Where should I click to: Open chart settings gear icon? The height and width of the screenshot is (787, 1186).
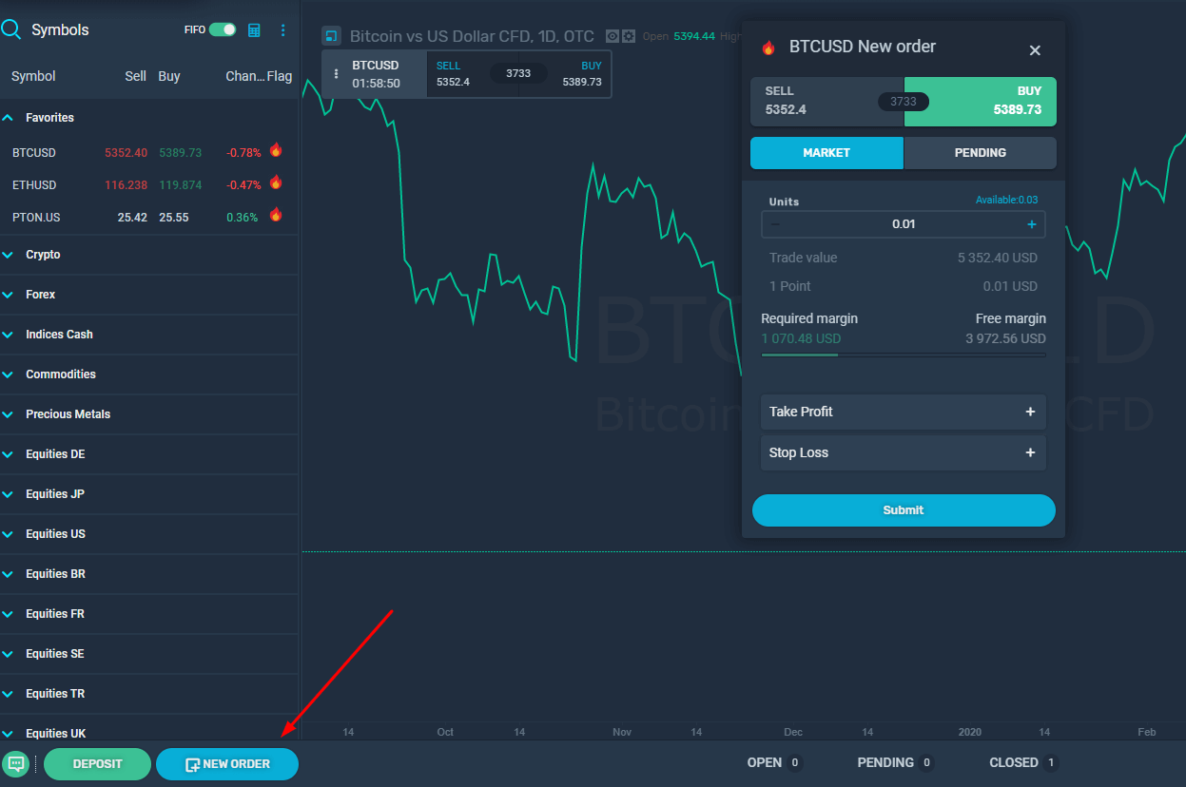(628, 36)
